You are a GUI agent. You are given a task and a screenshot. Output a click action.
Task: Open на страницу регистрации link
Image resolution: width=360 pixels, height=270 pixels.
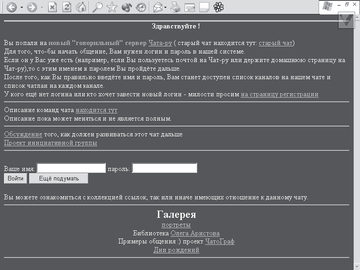(279, 94)
